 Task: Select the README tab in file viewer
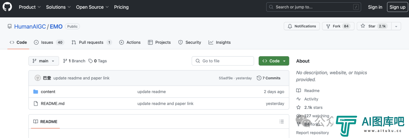point(45,122)
